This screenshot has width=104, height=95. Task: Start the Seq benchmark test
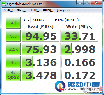pyautogui.click(x=13, y=36)
